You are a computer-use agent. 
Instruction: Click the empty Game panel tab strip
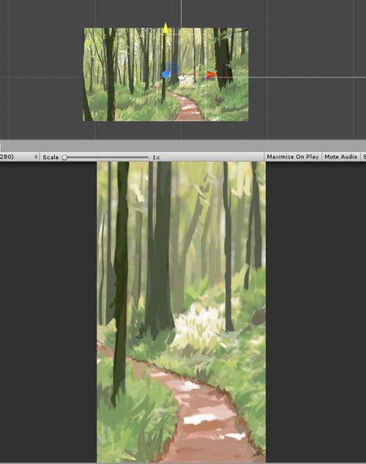click(x=183, y=146)
